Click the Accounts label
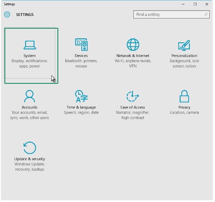The image size is (215, 202). [30, 107]
